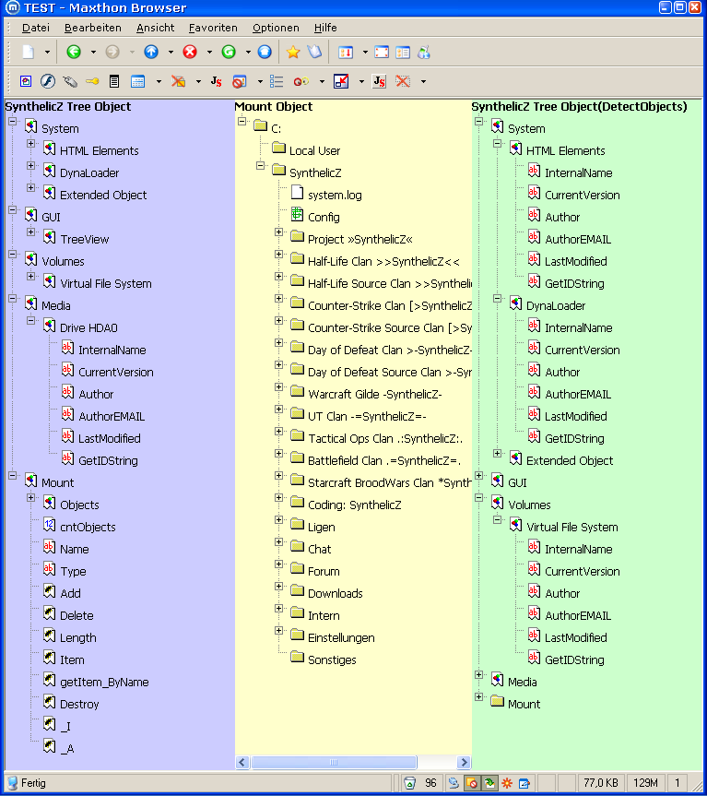Open the Datei menu
The width and height of the screenshot is (707, 796).
click(36, 28)
